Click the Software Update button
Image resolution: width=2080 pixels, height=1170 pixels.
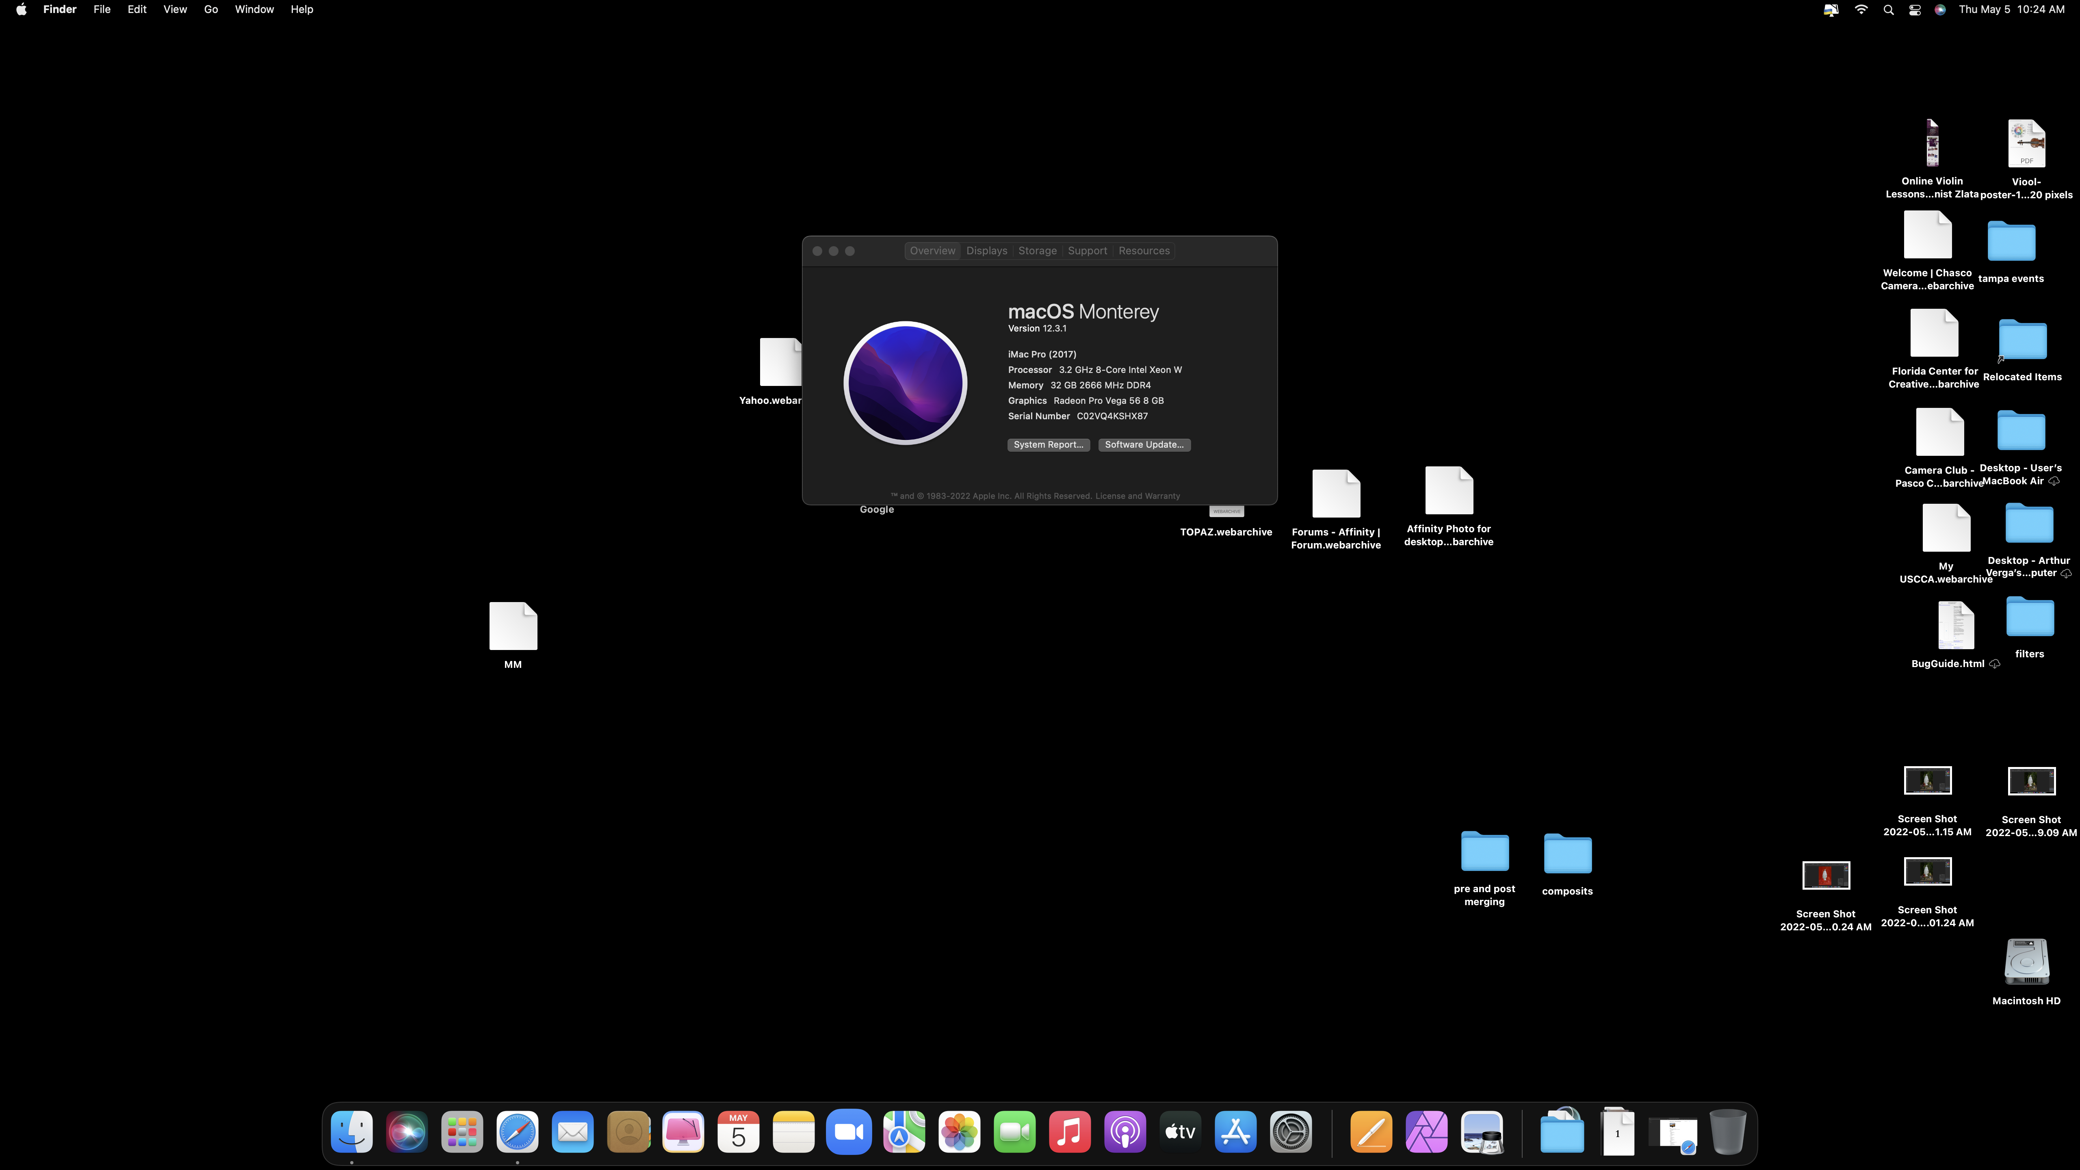[x=1143, y=445]
